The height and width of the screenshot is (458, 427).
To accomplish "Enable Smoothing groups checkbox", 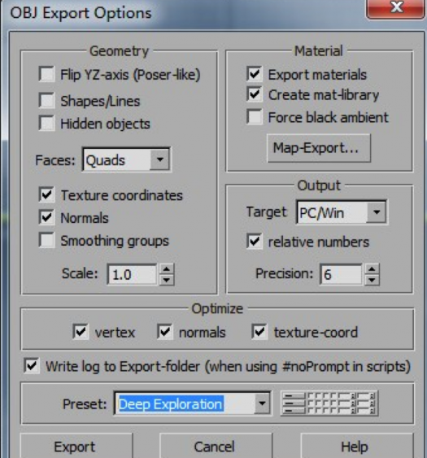I will click(46, 240).
